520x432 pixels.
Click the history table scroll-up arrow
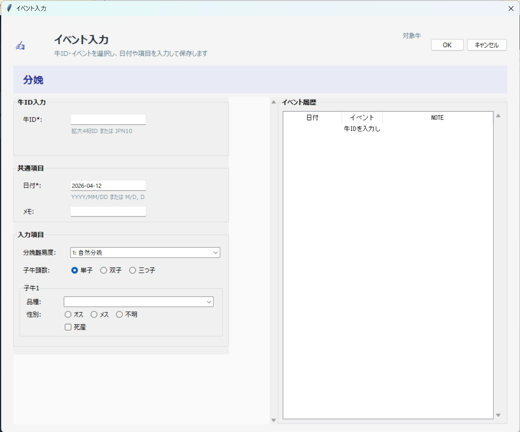[498, 116]
